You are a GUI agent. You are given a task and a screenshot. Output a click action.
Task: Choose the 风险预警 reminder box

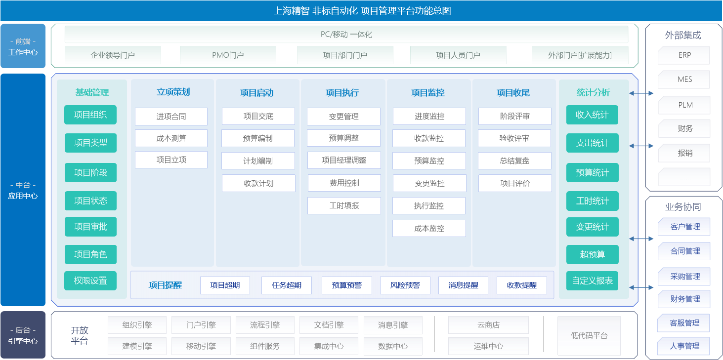point(405,285)
